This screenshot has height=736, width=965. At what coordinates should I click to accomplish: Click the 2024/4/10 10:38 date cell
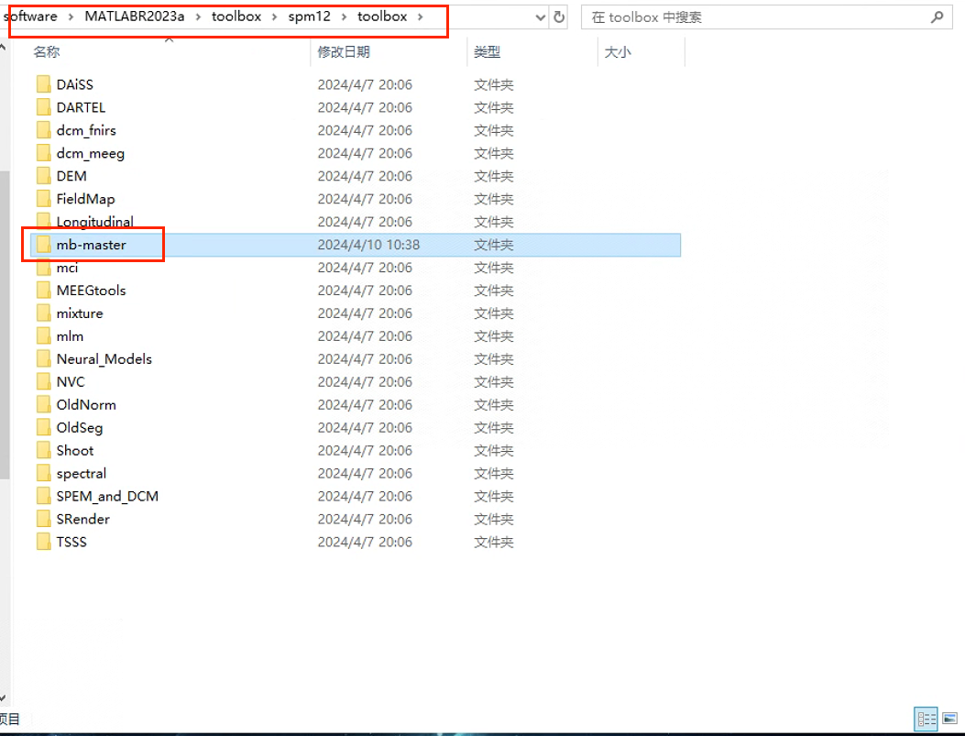pyautogui.click(x=368, y=245)
